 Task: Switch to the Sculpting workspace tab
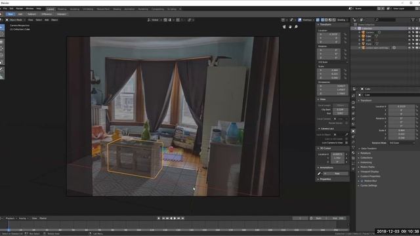74,9
